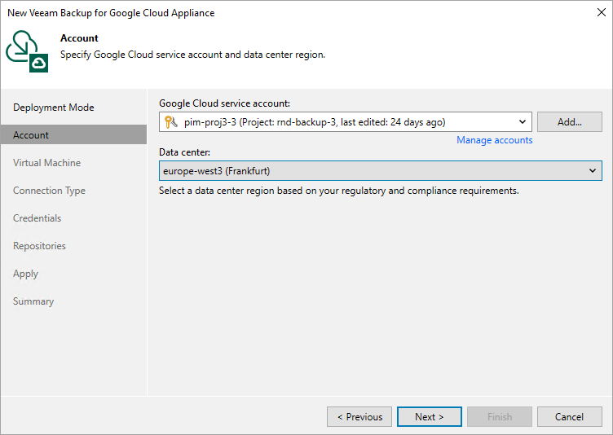Click the < Previous button
613x435 pixels.
click(x=359, y=416)
